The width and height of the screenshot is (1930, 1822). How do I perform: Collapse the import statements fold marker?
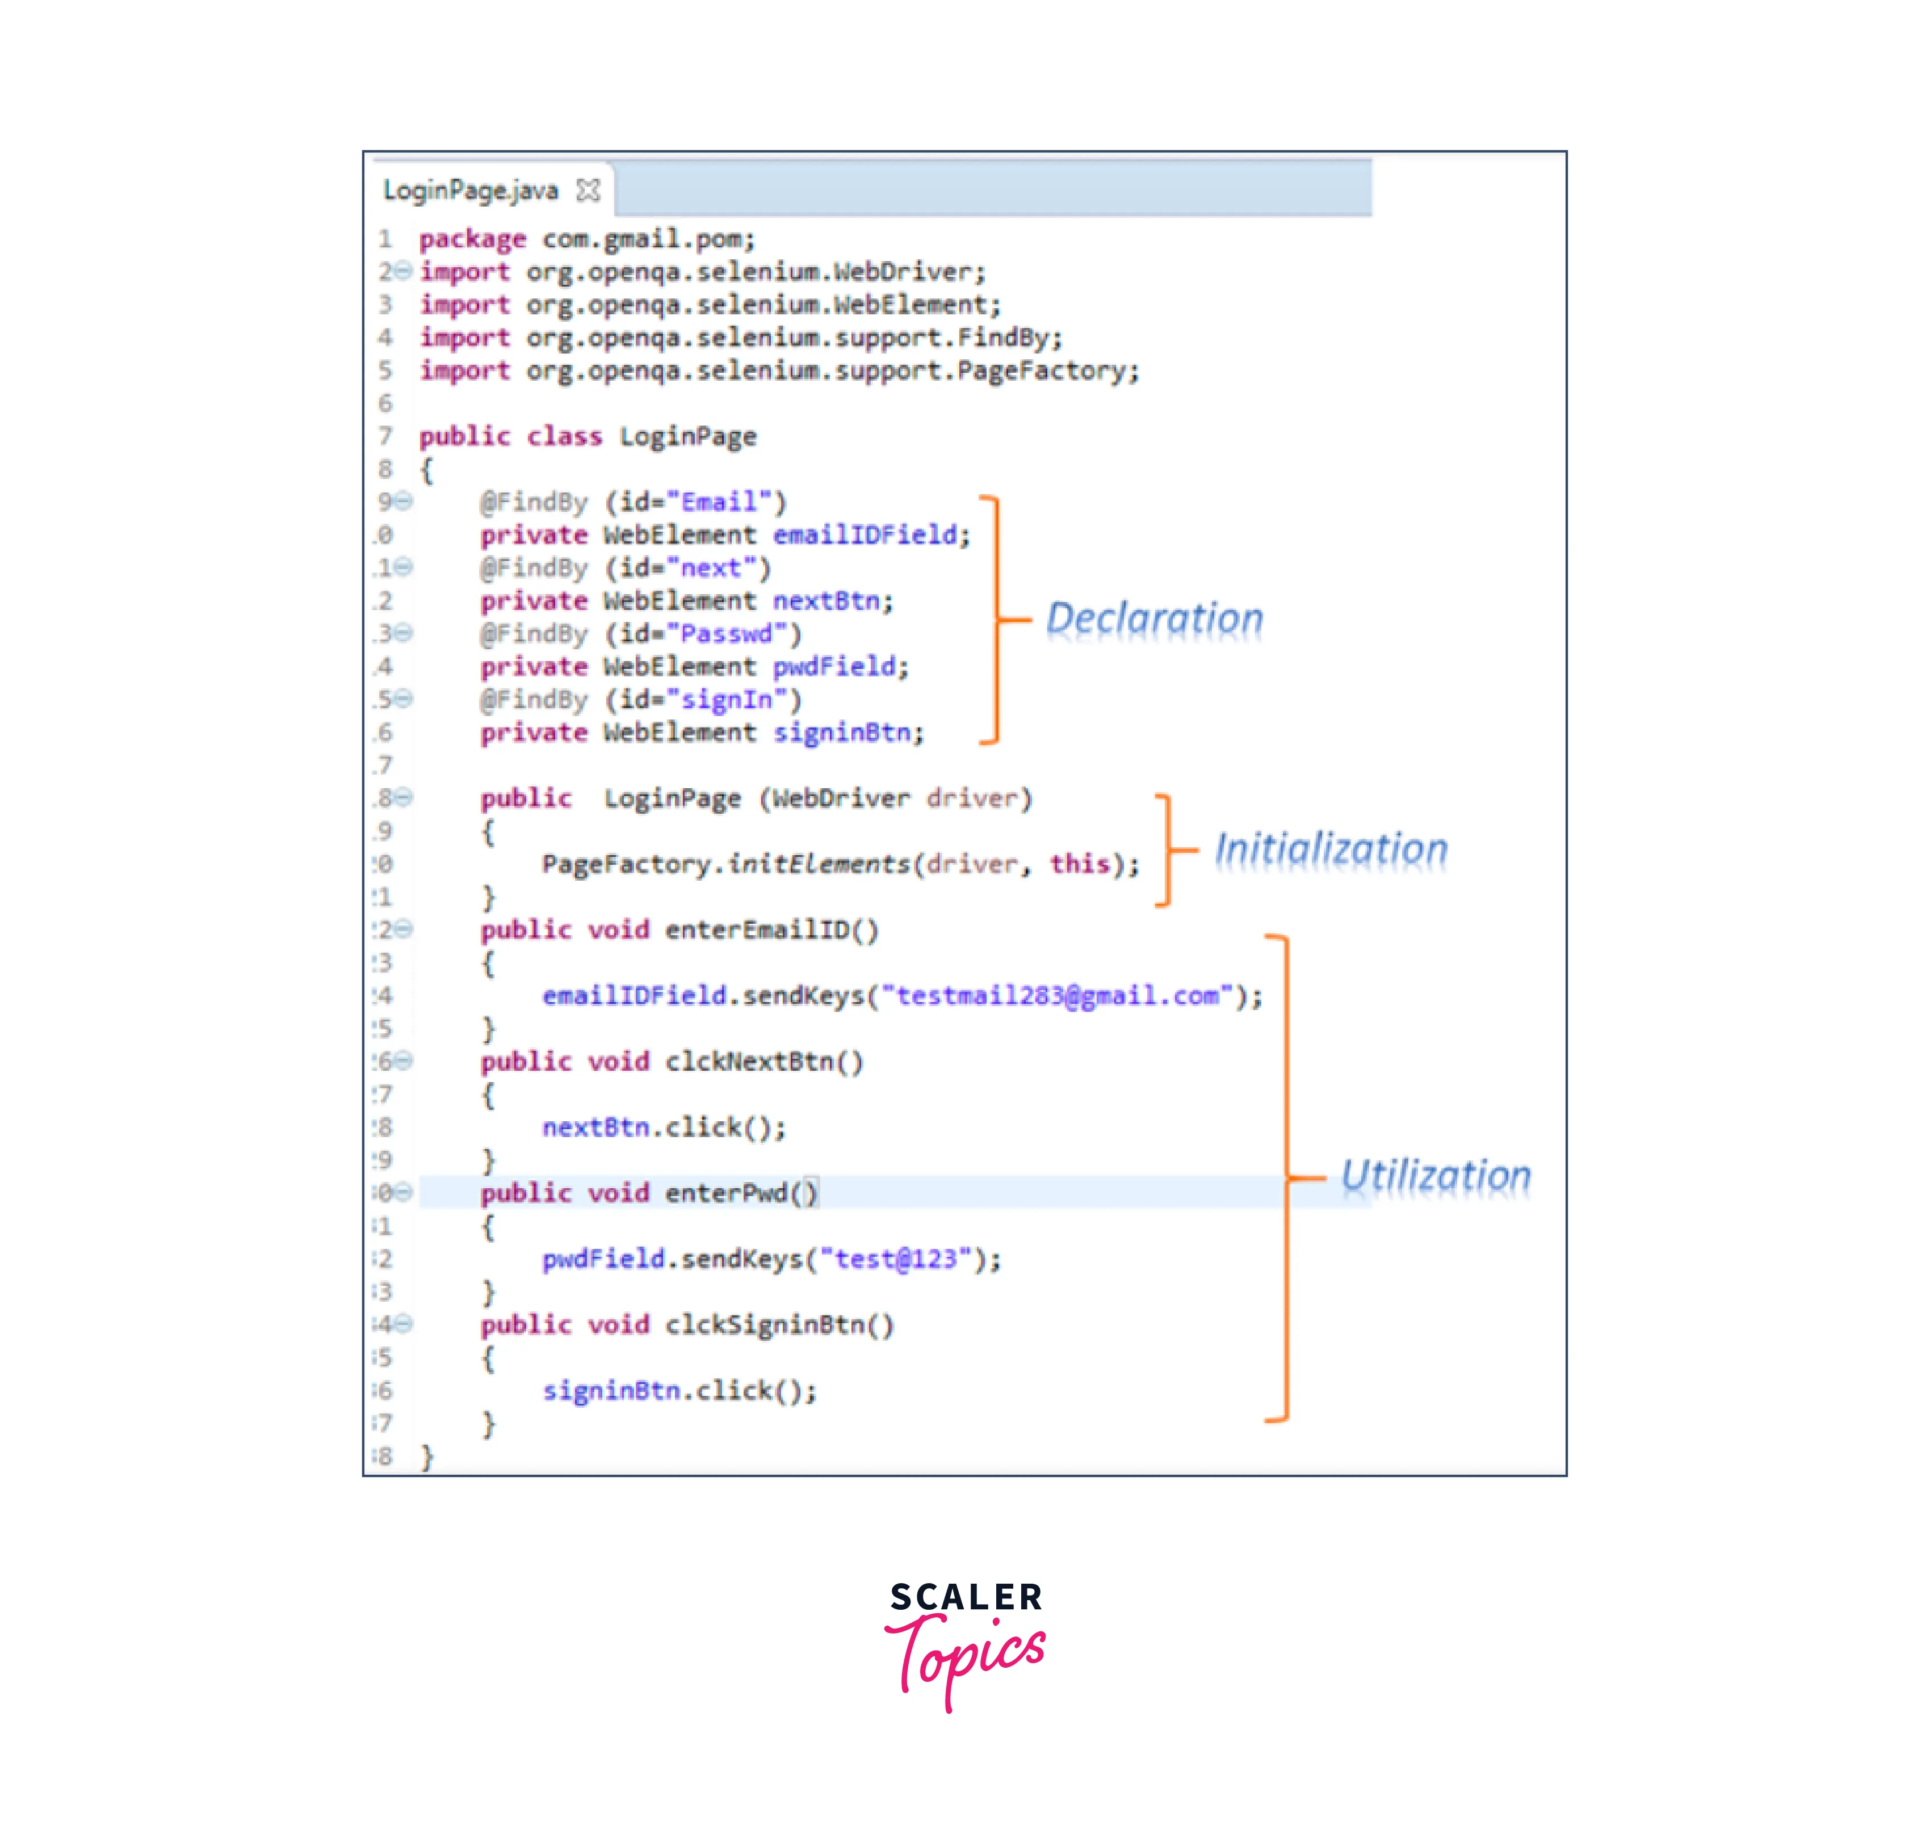403,271
